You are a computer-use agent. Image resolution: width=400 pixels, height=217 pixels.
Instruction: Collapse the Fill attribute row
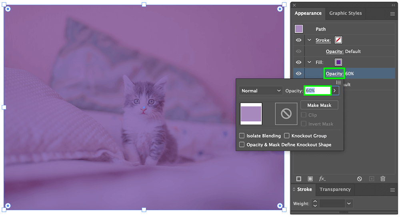(309, 62)
